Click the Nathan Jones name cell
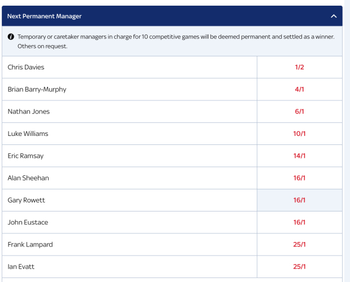The height and width of the screenshot is (282, 350). pos(28,112)
